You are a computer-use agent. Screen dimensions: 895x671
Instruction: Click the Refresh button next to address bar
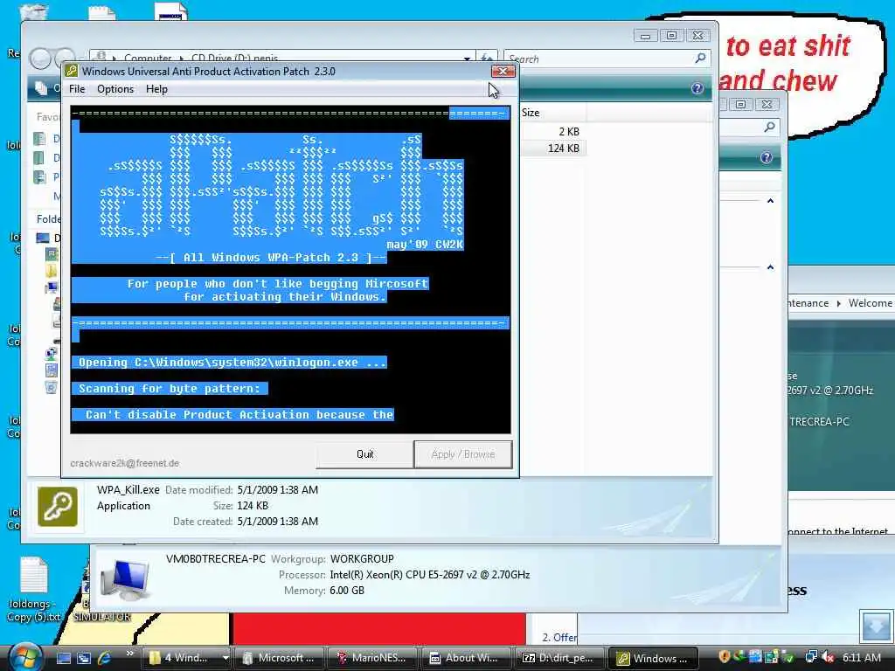[486, 59]
